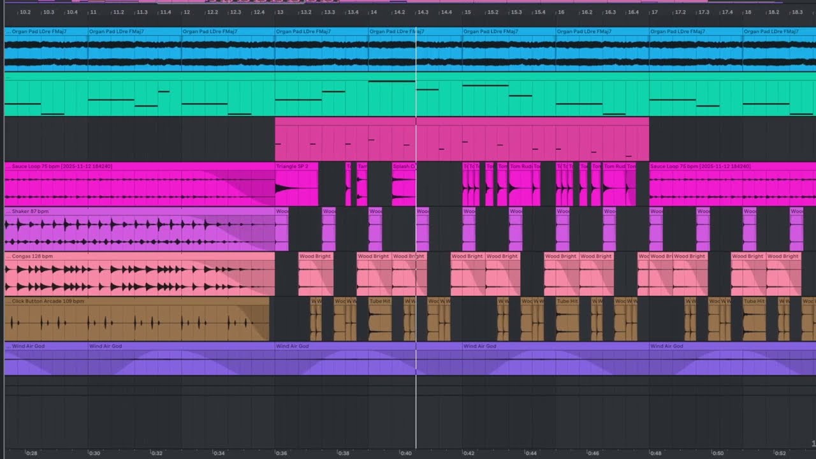Click the 17.3 marker on the beat ruler
The width and height of the screenshot is (816, 459).
(x=703, y=12)
